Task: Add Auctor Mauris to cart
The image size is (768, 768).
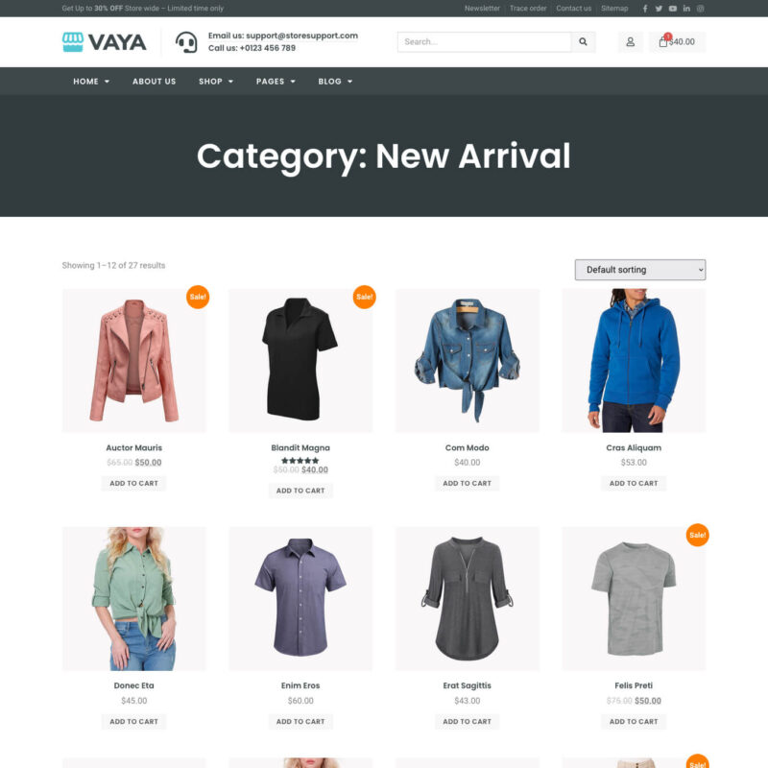Action: (x=133, y=484)
